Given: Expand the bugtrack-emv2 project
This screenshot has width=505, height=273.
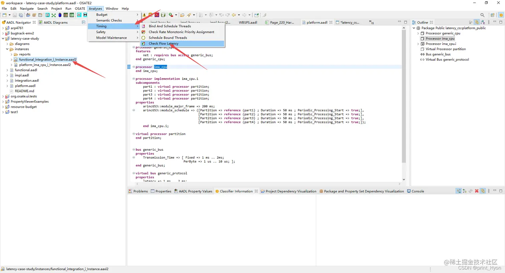Looking at the screenshot, I should [x=3, y=33].
